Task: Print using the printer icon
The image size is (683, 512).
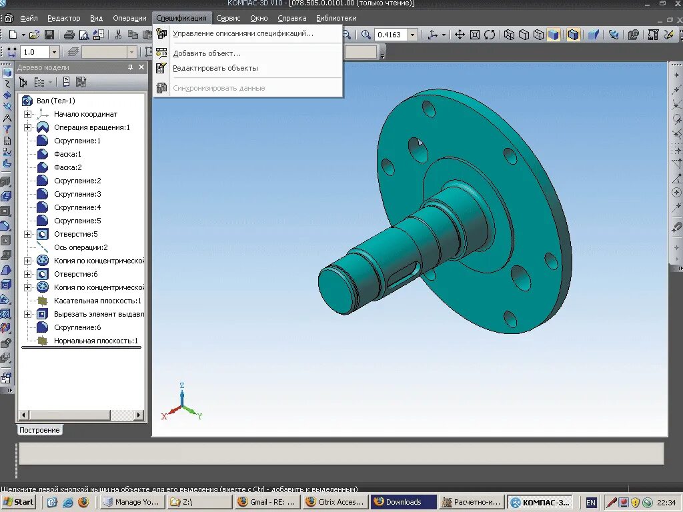Action: tap(69, 35)
